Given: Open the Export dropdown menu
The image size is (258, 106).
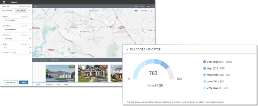Looking at the screenshot, I should pyautogui.click(x=39, y=84).
